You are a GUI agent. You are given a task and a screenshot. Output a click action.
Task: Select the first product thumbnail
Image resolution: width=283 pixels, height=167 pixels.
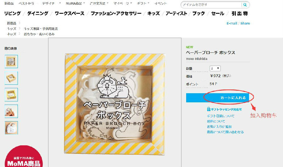(11, 62)
